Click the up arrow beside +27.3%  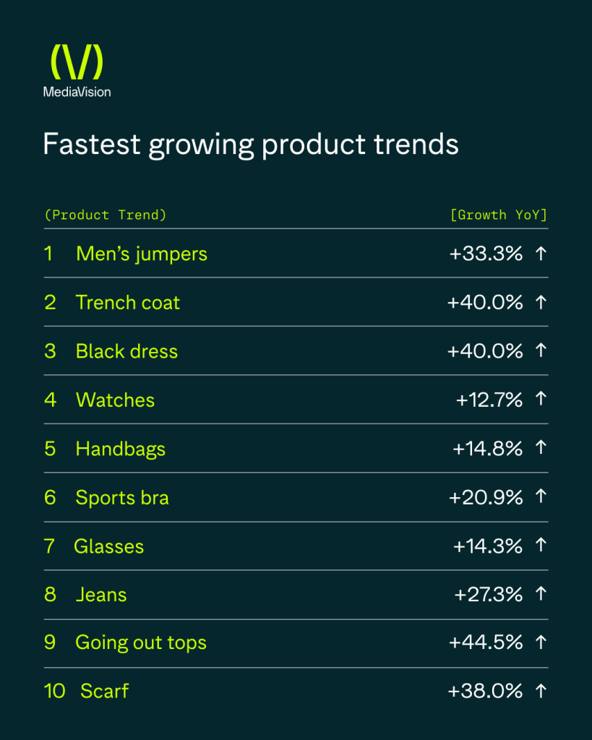[x=541, y=594]
